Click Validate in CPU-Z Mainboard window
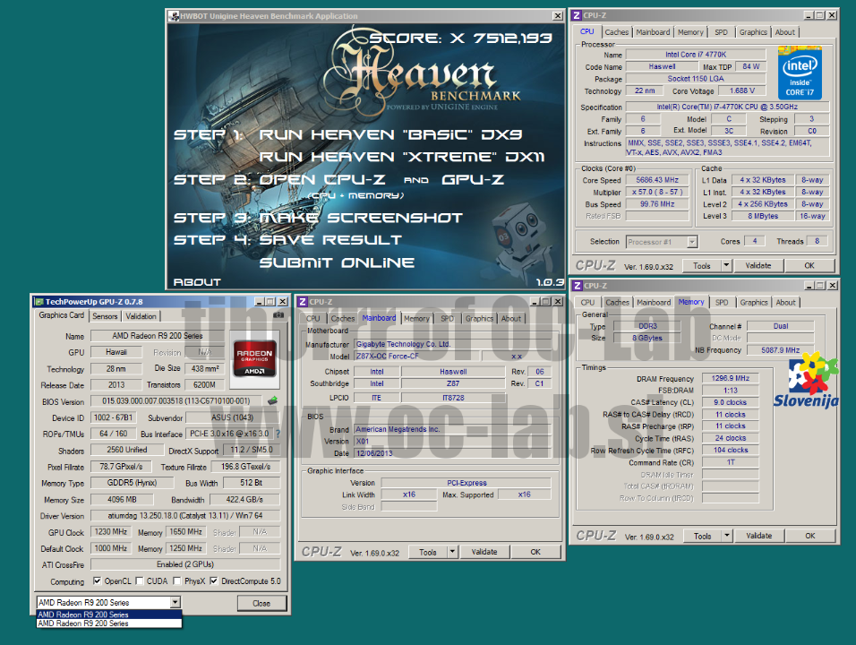 tap(484, 552)
